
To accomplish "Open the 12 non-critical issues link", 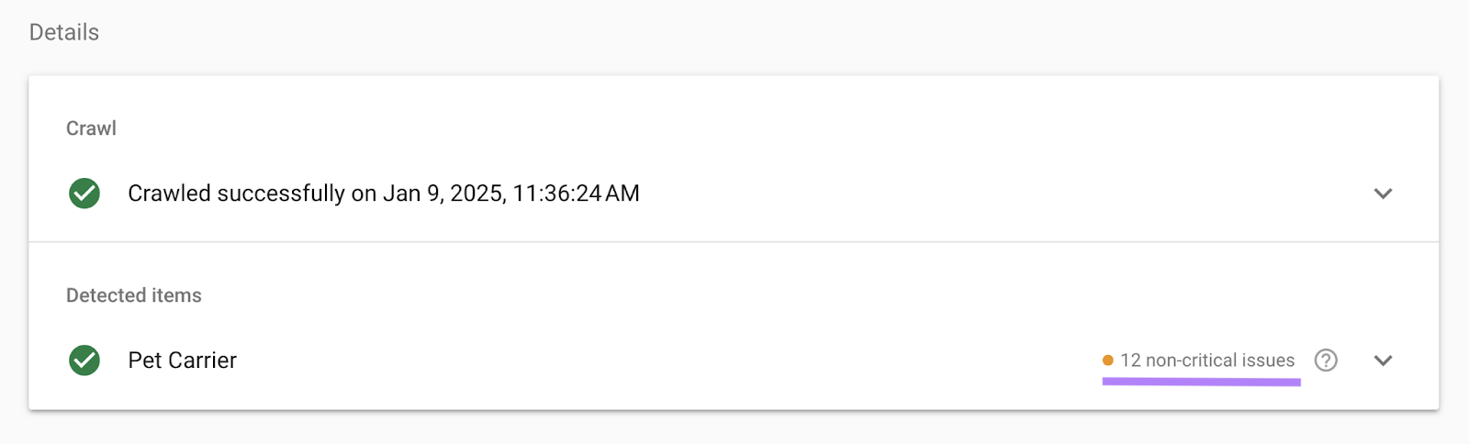I will [x=1206, y=361].
